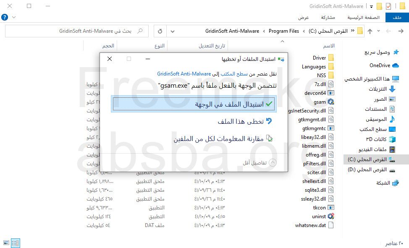Choose replace the file in the destination

(x=194, y=104)
